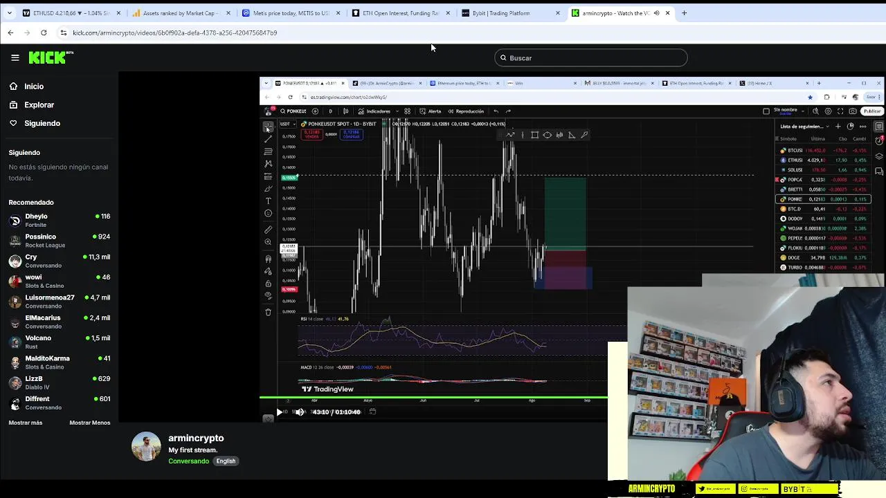The width and height of the screenshot is (886, 498).
Task: Go to the Kick logo homepage
Action: pos(51,57)
